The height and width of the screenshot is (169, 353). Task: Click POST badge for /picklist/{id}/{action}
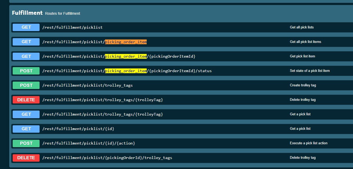click(x=26, y=143)
